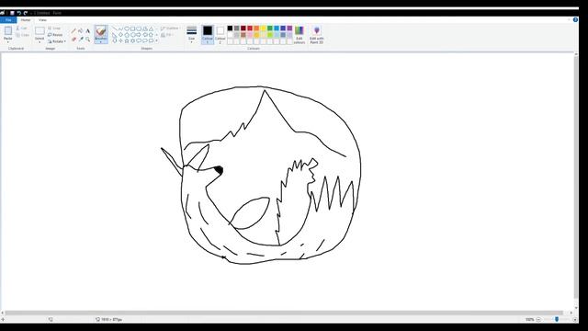Viewport: 588px width, 331px height.
Task: Activate Colour 2 selector
Action: tap(220, 35)
